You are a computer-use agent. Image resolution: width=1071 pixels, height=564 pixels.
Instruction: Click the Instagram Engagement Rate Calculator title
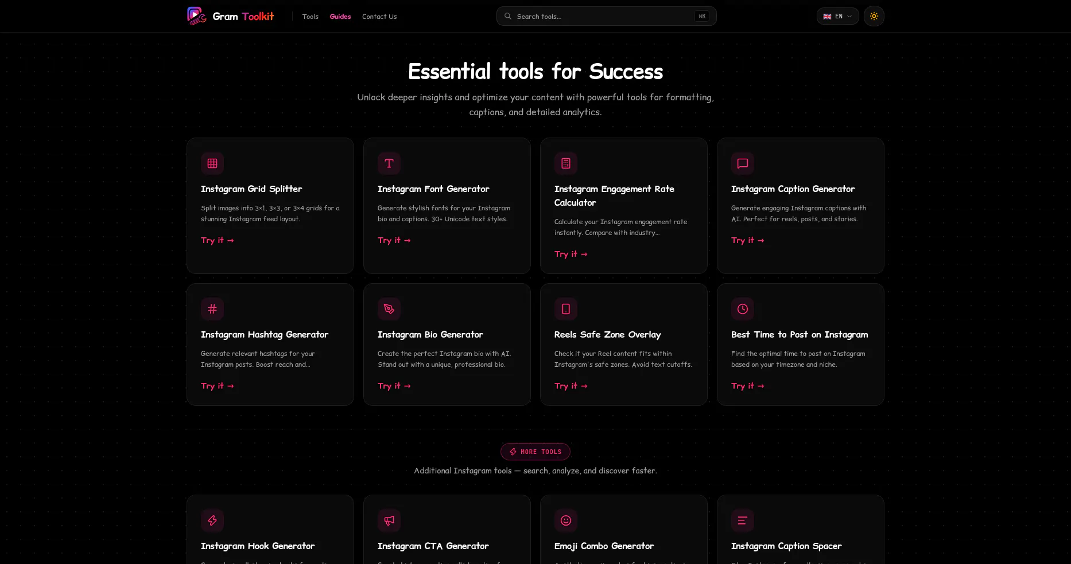click(614, 196)
